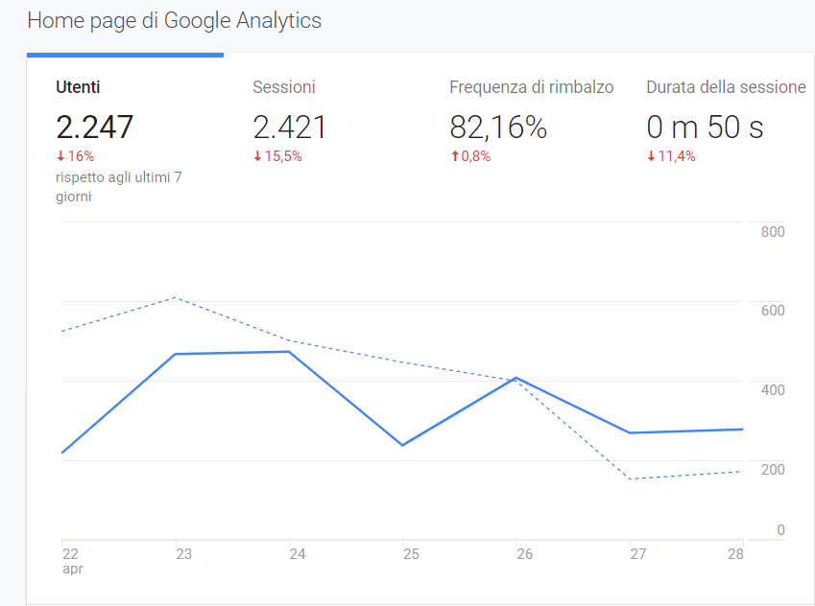Click the '28' x-axis date label
The height and width of the screenshot is (606, 815).
(735, 554)
